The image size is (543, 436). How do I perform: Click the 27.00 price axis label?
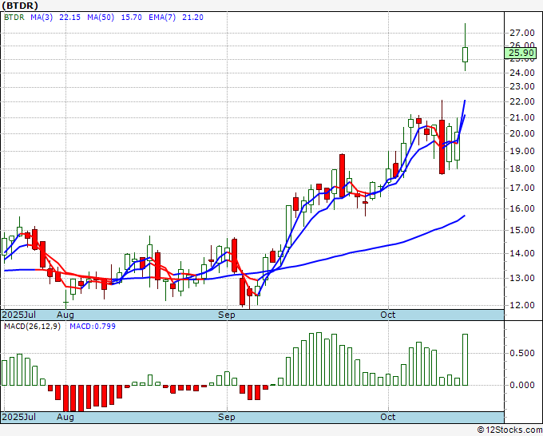click(522, 34)
